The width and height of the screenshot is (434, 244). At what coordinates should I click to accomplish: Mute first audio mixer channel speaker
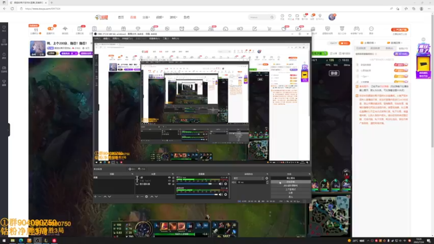(x=221, y=184)
